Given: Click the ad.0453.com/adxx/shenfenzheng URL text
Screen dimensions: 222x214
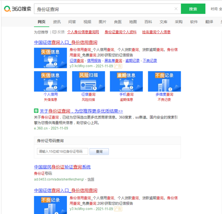Looking at the screenshot, I should click(x=59, y=180).
